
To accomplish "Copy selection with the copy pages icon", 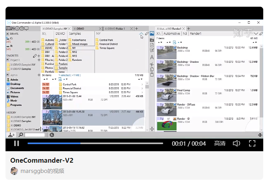I will tap(152, 69).
